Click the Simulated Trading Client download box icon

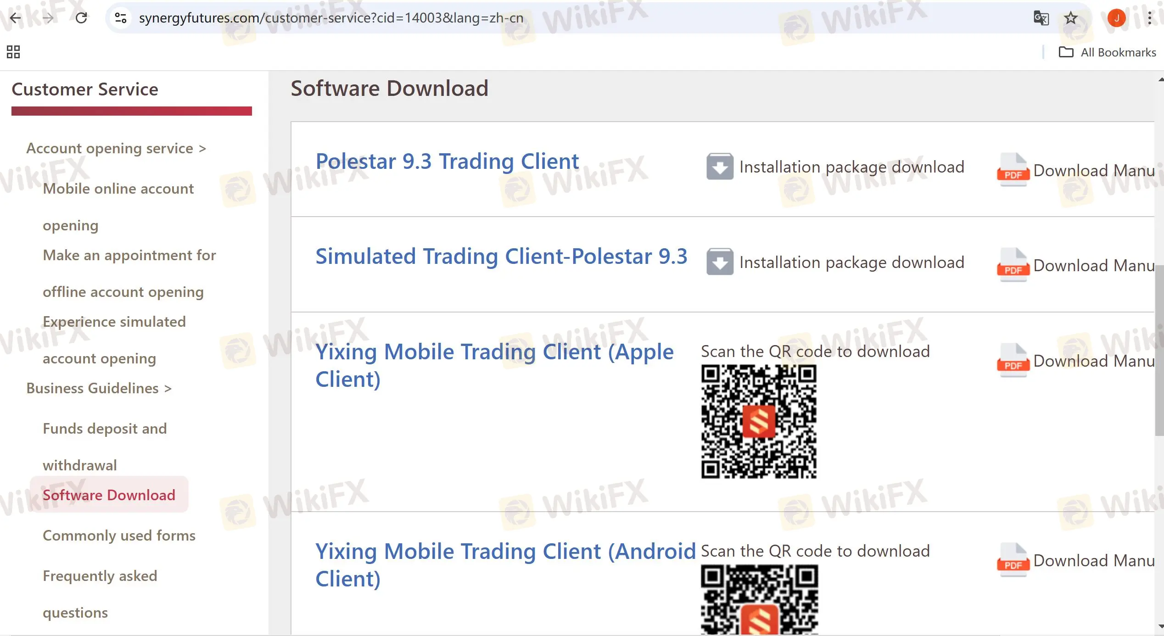(719, 262)
